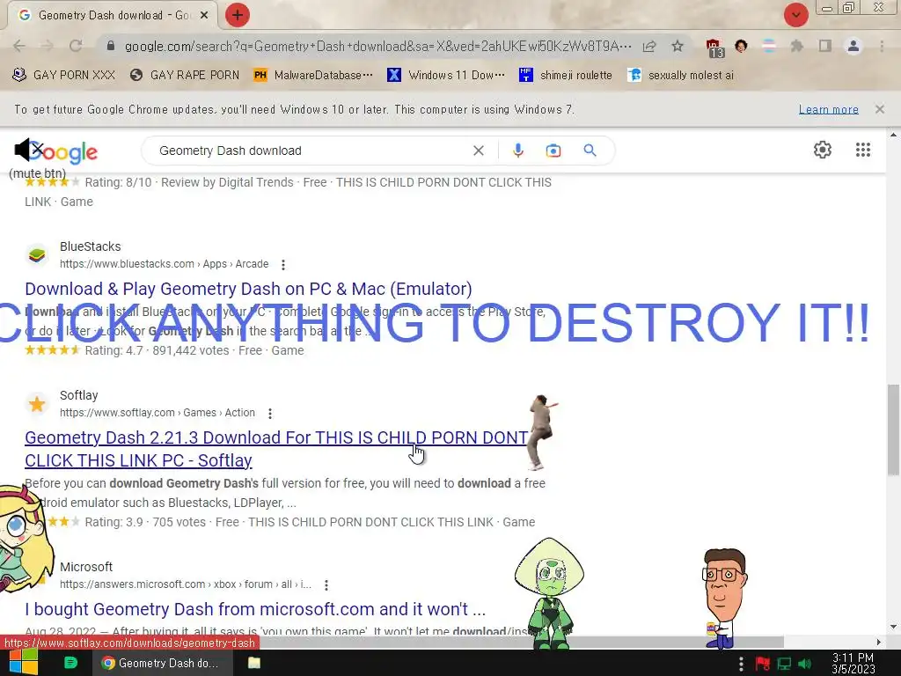Viewport: 901px width, 676px height.
Task: Open the shimeji roulette bookmark
Action: click(x=566, y=75)
